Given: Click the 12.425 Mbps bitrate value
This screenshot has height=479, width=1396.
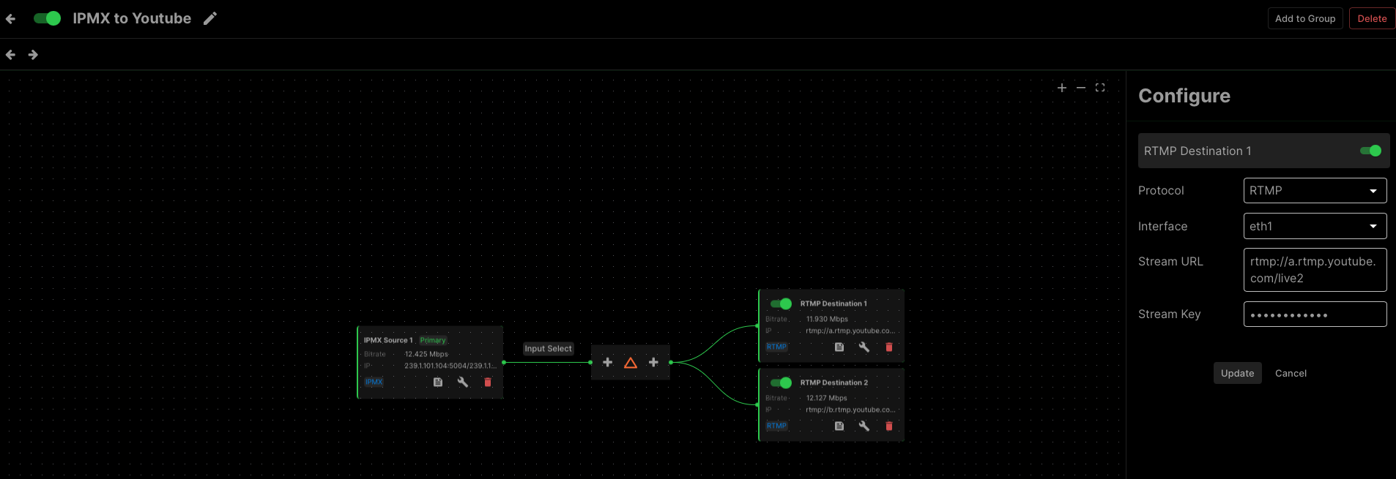Looking at the screenshot, I should pos(426,354).
